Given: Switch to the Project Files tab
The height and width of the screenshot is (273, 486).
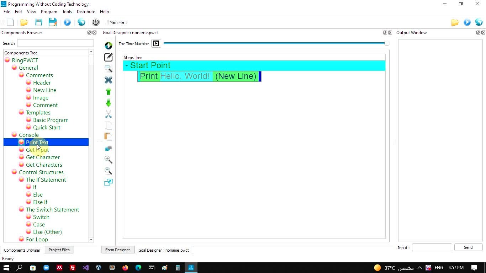Looking at the screenshot, I should [x=59, y=250].
